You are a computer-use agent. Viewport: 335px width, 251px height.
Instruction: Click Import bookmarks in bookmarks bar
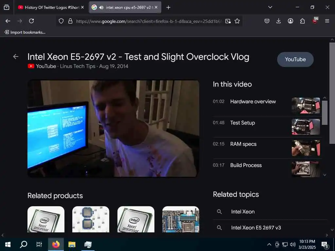click(25, 32)
